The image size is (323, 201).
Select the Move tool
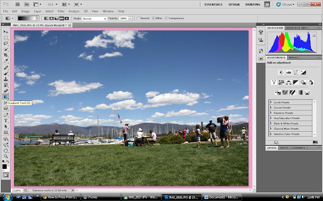pos(6,32)
